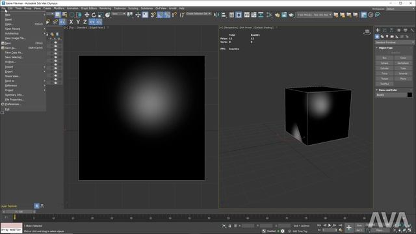The width and height of the screenshot is (416, 234).
Task: Open the Customize menu
Action: click(120, 8)
